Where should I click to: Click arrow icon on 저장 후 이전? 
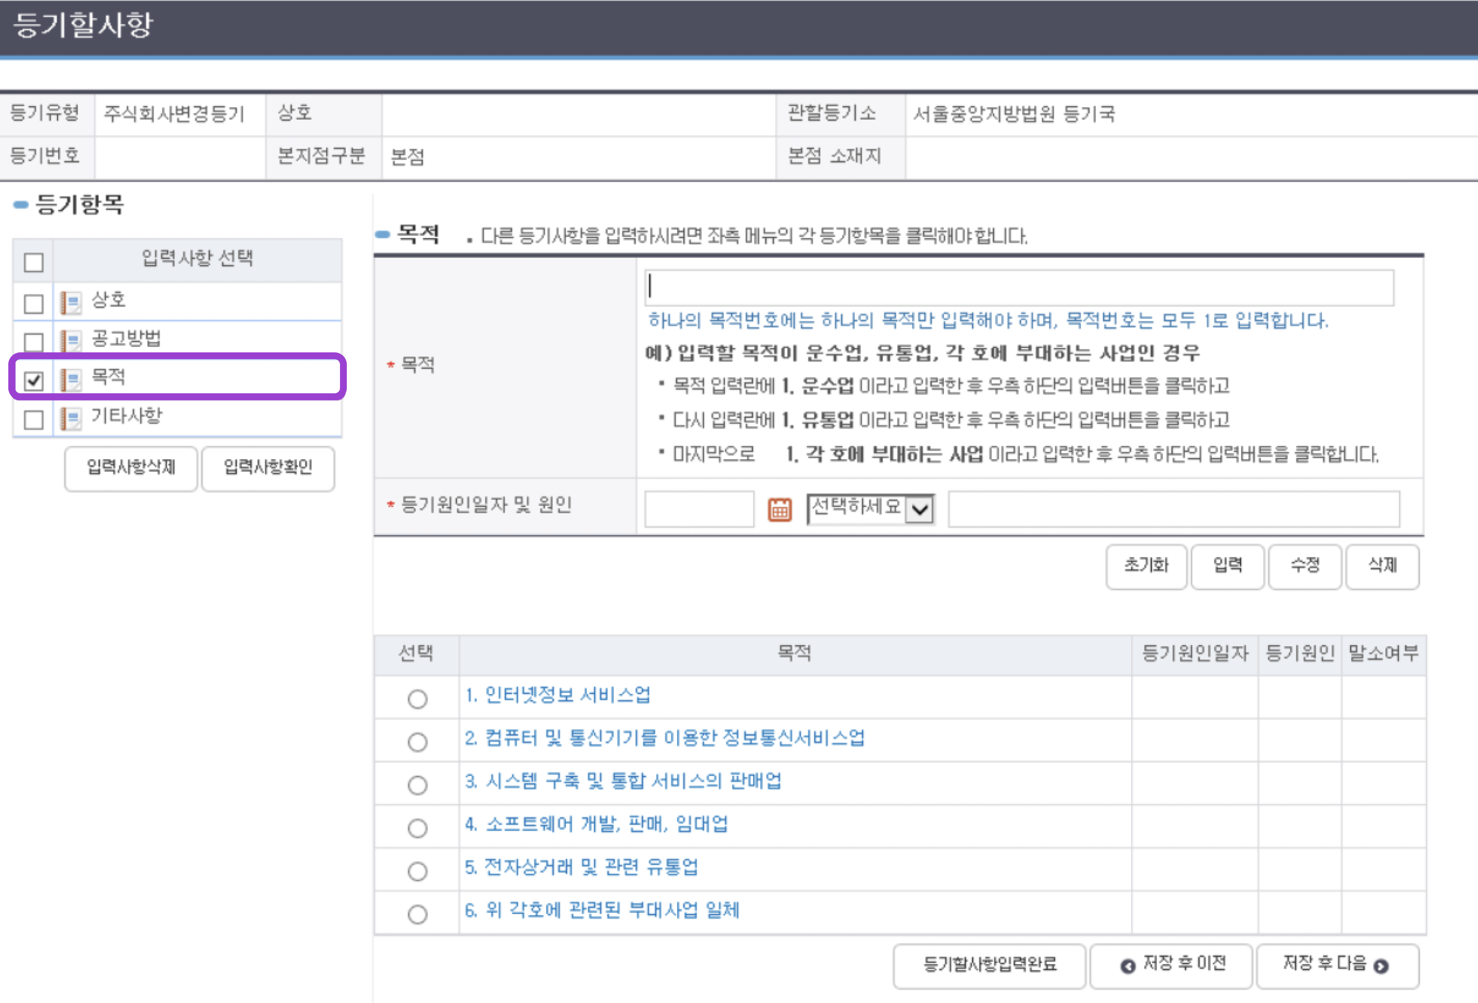click(x=1128, y=965)
